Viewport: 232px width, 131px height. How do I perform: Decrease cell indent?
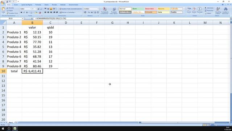pos(54,12)
